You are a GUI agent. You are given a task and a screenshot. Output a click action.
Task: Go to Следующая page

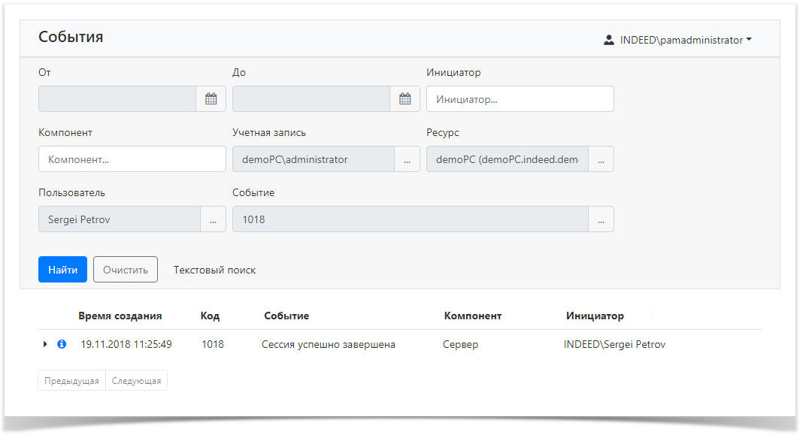[136, 381]
